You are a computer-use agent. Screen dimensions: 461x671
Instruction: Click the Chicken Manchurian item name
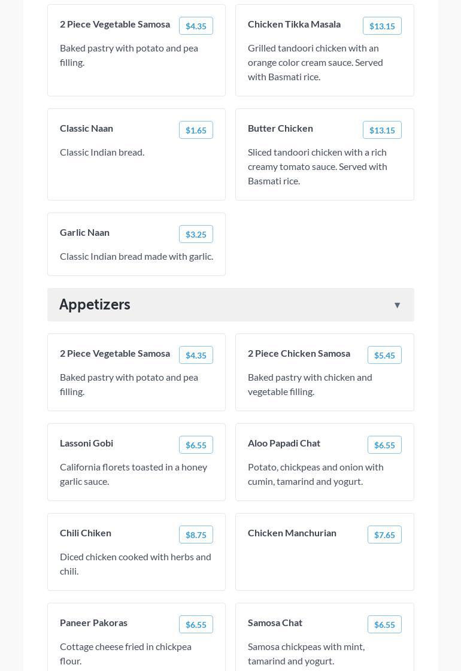tap(292, 533)
